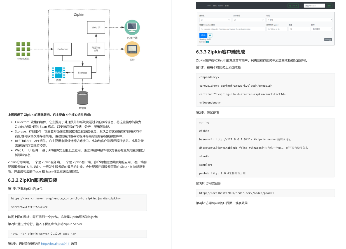Click the '第1步: 下载ZipKin的jar包' line
This screenshot has width=346, height=249.
point(25,189)
